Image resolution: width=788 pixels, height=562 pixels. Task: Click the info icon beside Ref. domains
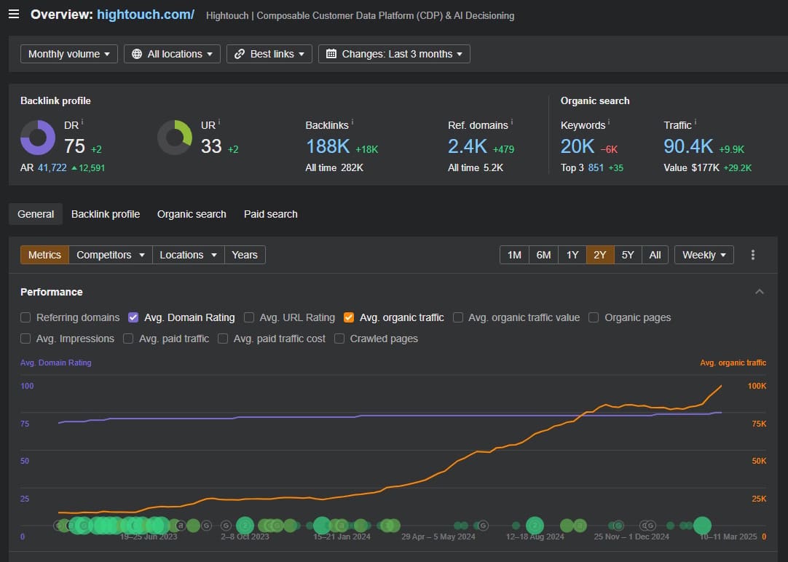coord(512,122)
